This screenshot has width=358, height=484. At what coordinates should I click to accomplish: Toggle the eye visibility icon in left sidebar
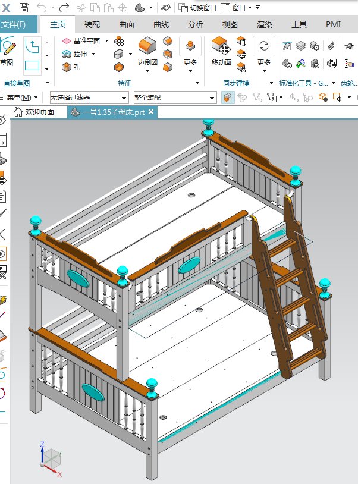tap(3, 254)
